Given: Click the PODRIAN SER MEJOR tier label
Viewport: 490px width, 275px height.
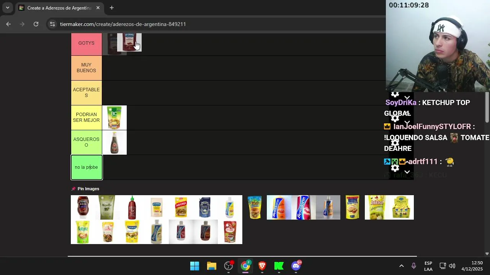Looking at the screenshot, I should [87, 118].
